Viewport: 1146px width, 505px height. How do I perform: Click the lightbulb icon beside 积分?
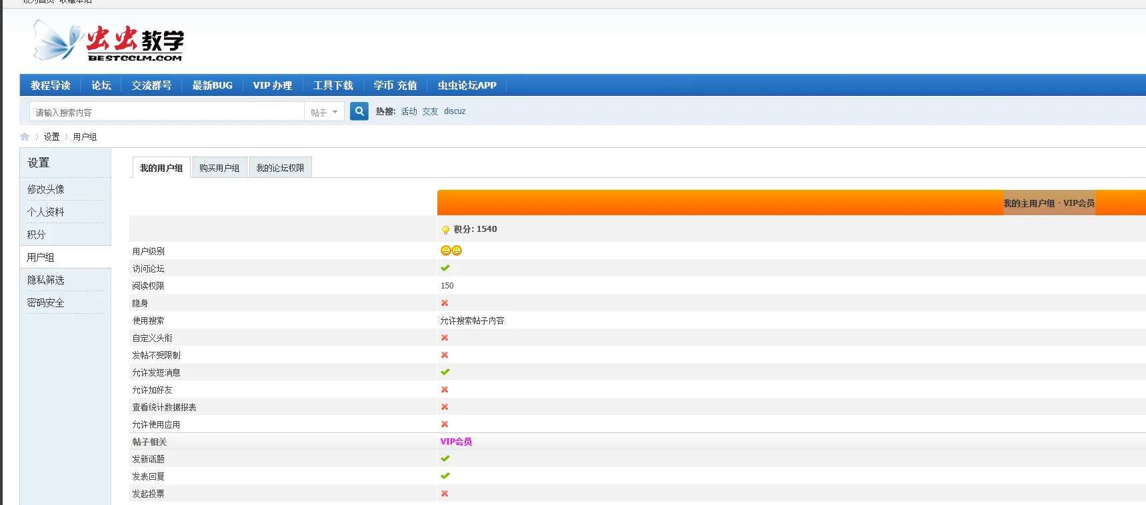click(445, 230)
